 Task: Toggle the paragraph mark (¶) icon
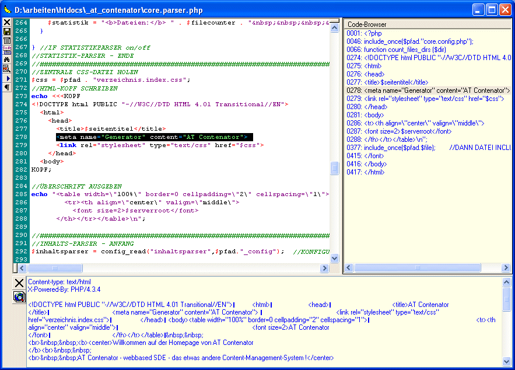[7, 88]
